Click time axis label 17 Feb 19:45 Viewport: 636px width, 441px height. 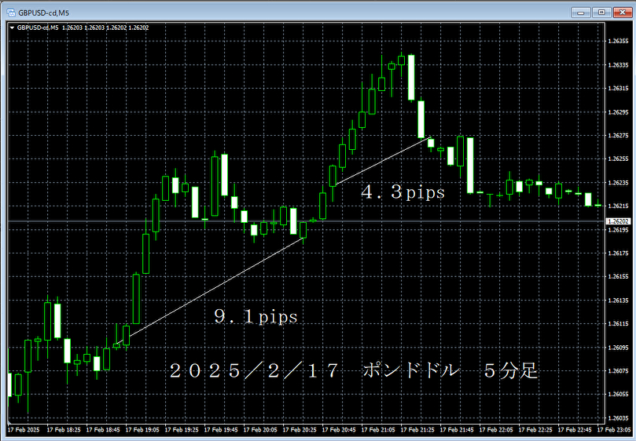tap(221, 430)
